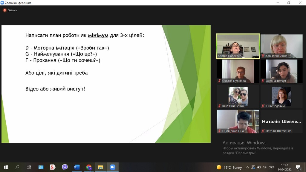Image resolution: width=306 pixels, height=172 pixels.
Task: Select Кавылина Анна video tile
Action: (x=281, y=46)
